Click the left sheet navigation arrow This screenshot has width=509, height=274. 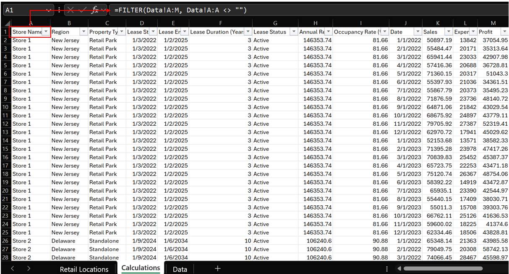(x=12, y=269)
